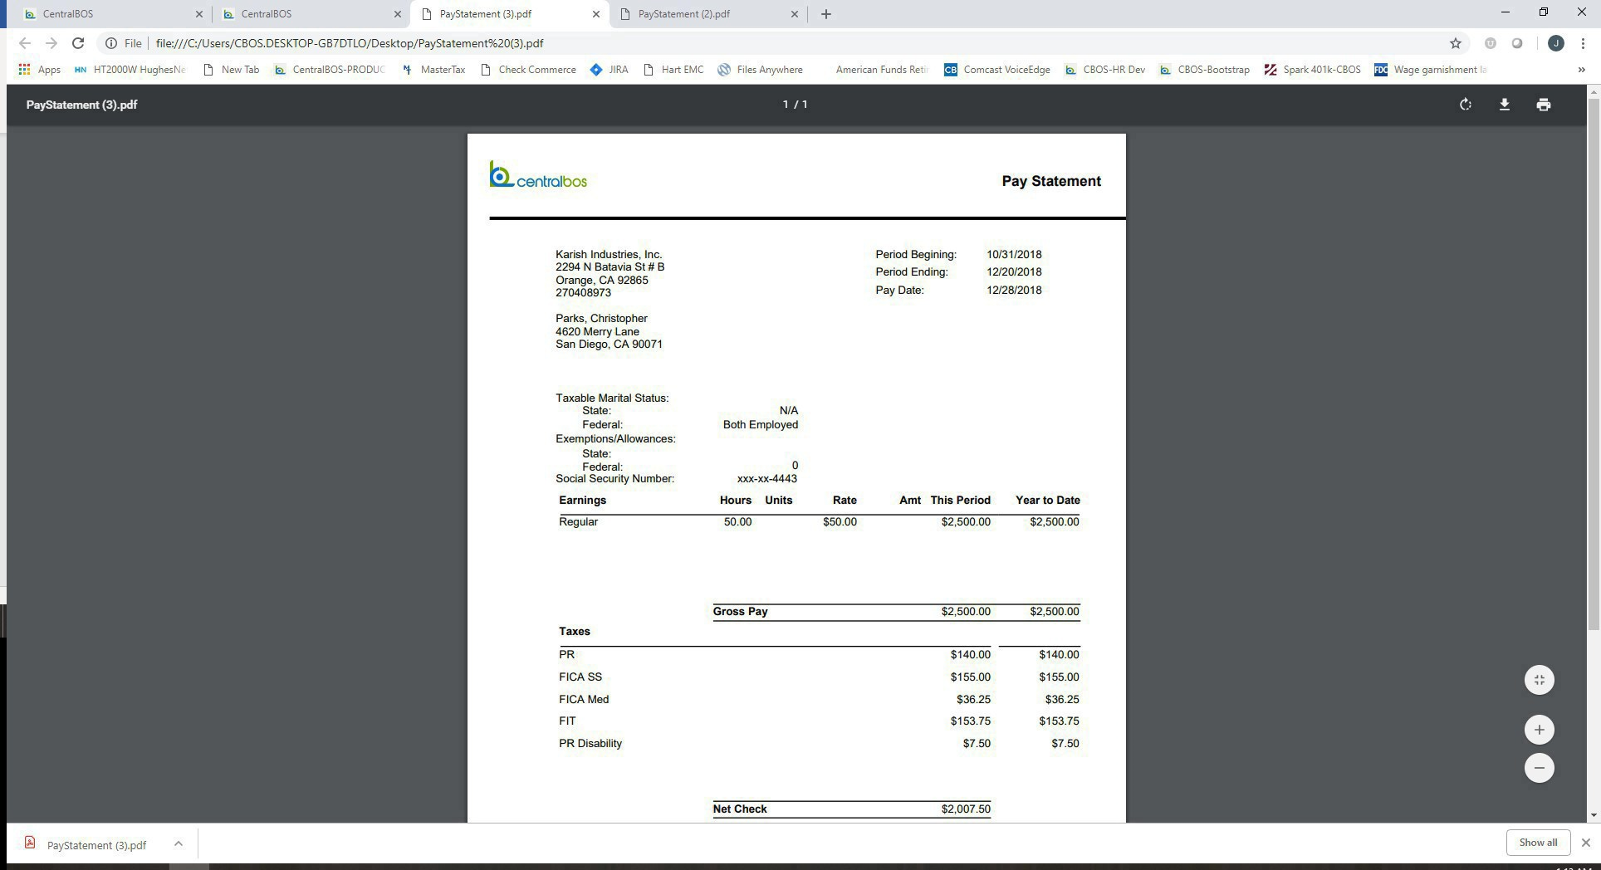Close the PayStatement (2).pdf tab
The image size is (1601, 870).
coord(794,14)
